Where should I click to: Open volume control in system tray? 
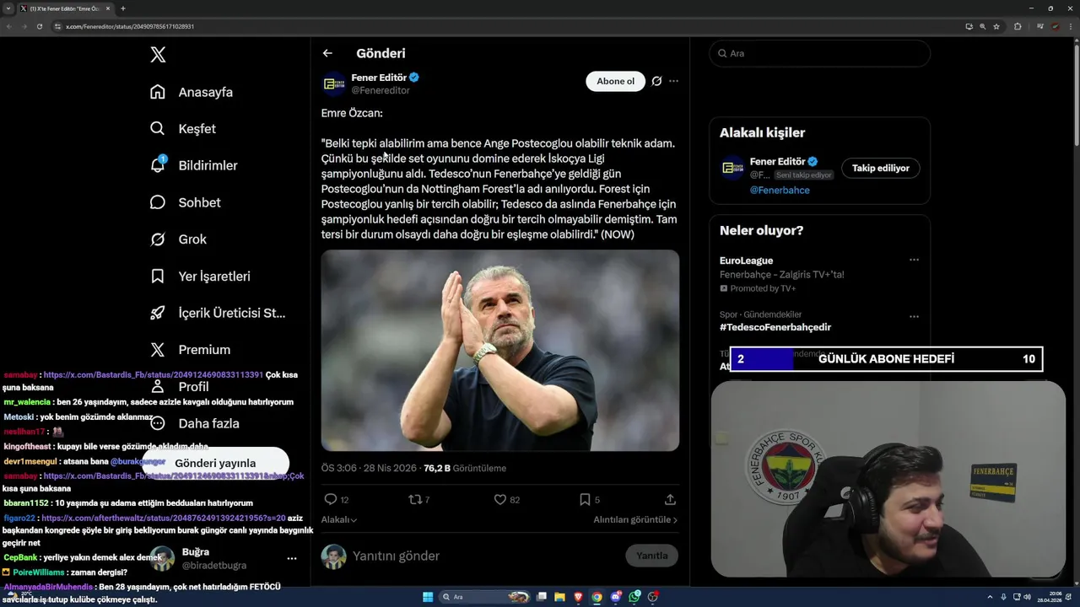(1027, 597)
